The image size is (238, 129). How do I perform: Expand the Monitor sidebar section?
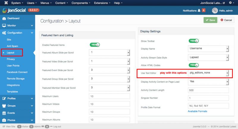click(x=32, y=26)
